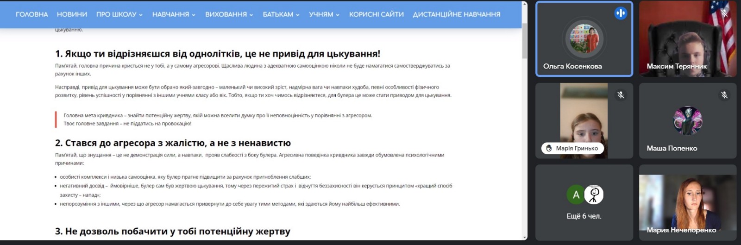Go to the ГОЛОВНА menu item
This screenshot has height=245, width=741.
click(31, 14)
